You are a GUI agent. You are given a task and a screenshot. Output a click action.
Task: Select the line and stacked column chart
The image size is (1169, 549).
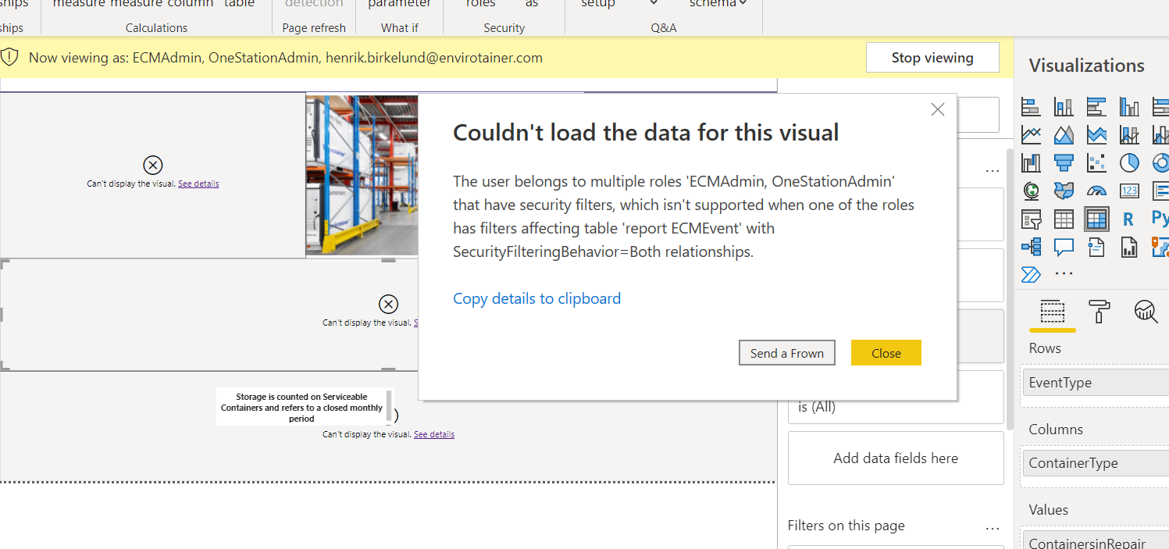point(1129,135)
